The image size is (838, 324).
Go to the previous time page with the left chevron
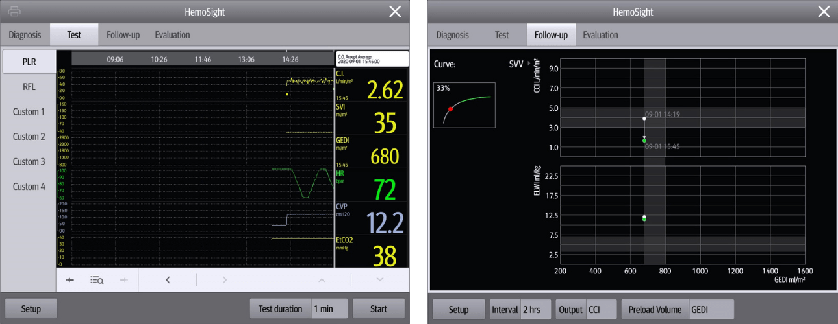pos(168,280)
